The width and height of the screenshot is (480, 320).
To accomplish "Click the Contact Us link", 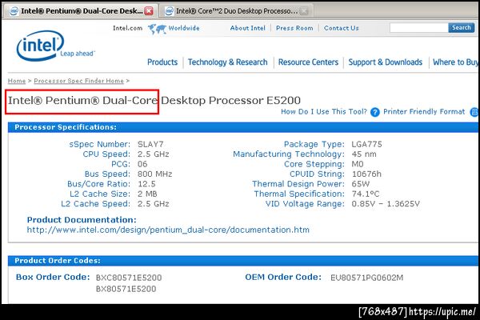I will tap(341, 28).
